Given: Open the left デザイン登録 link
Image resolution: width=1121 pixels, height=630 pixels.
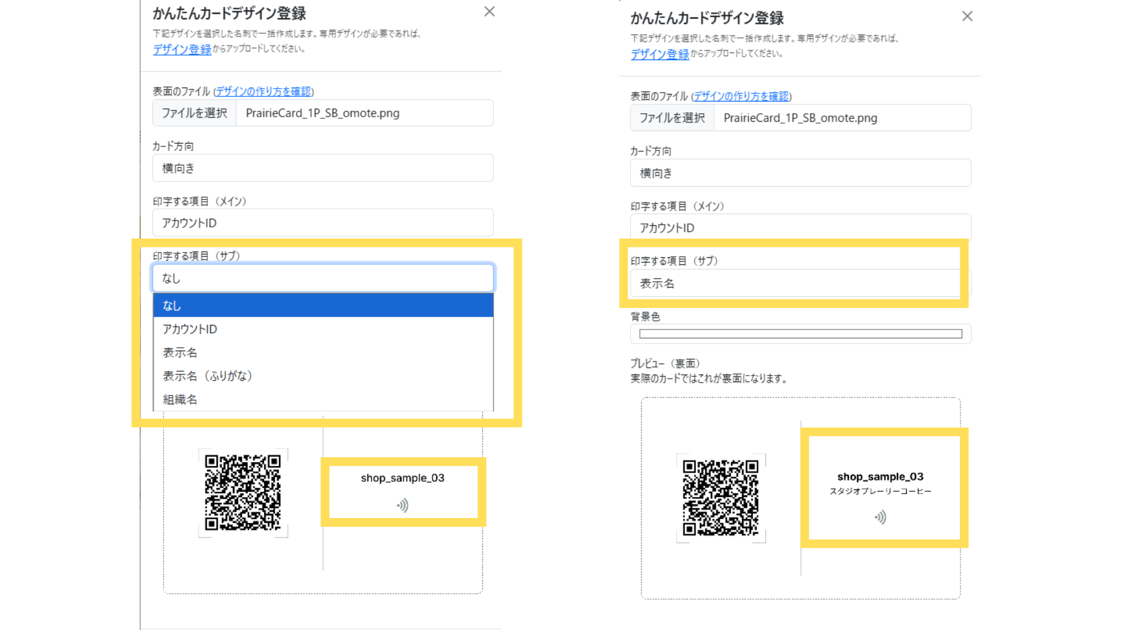Looking at the screenshot, I should coord(182,50).
